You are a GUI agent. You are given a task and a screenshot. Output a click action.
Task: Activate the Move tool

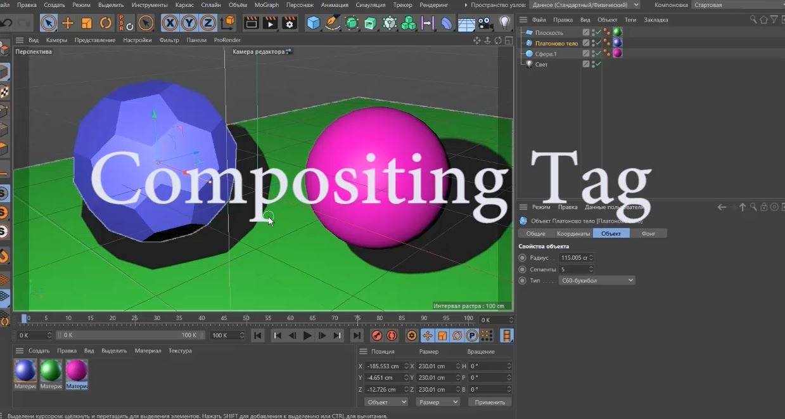click(68, 23)
